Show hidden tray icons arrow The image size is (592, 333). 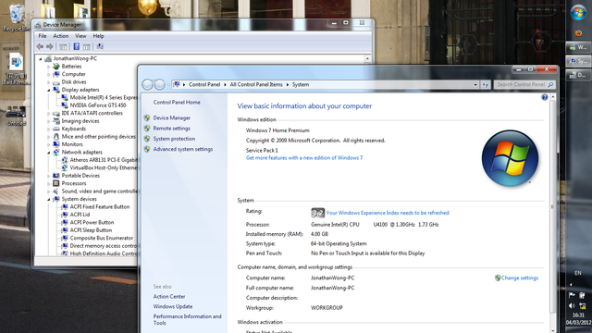pyautogui.click(x=571, y=284)
